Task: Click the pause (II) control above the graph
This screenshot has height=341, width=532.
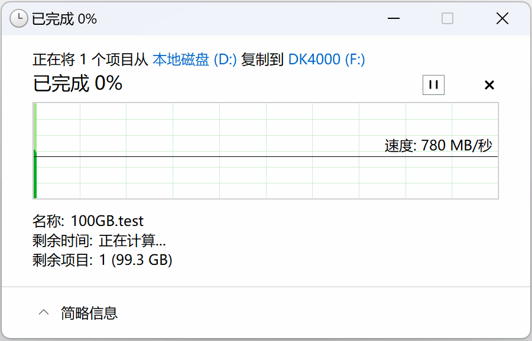Action: point(433,85)
